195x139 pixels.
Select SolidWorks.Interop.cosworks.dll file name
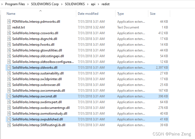click(35, 33)
